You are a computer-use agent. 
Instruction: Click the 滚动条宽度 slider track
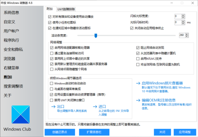pyautogui.click(x=127, y=36)
